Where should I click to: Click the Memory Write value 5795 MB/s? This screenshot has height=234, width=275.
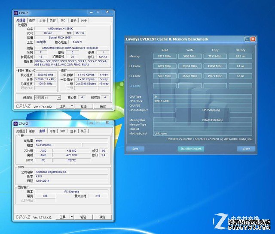tap(190, 56)
